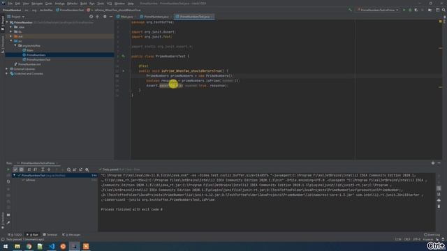Image resolution: width=447 pixels, height=251 pixels.
Task: Open the PrimeNumbersTest.isPrime run configuration dropdown
Action: click(x=378, y=10)
